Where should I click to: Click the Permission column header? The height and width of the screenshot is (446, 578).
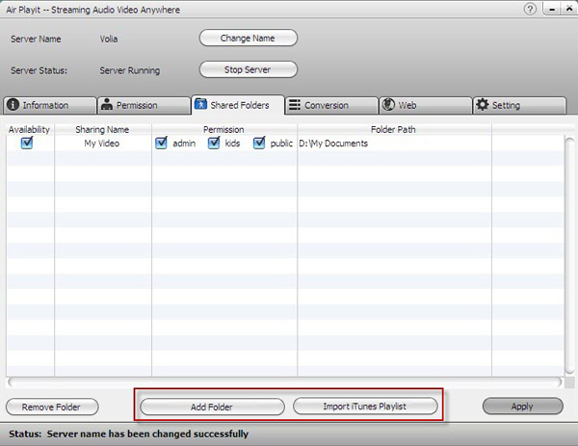223,129
